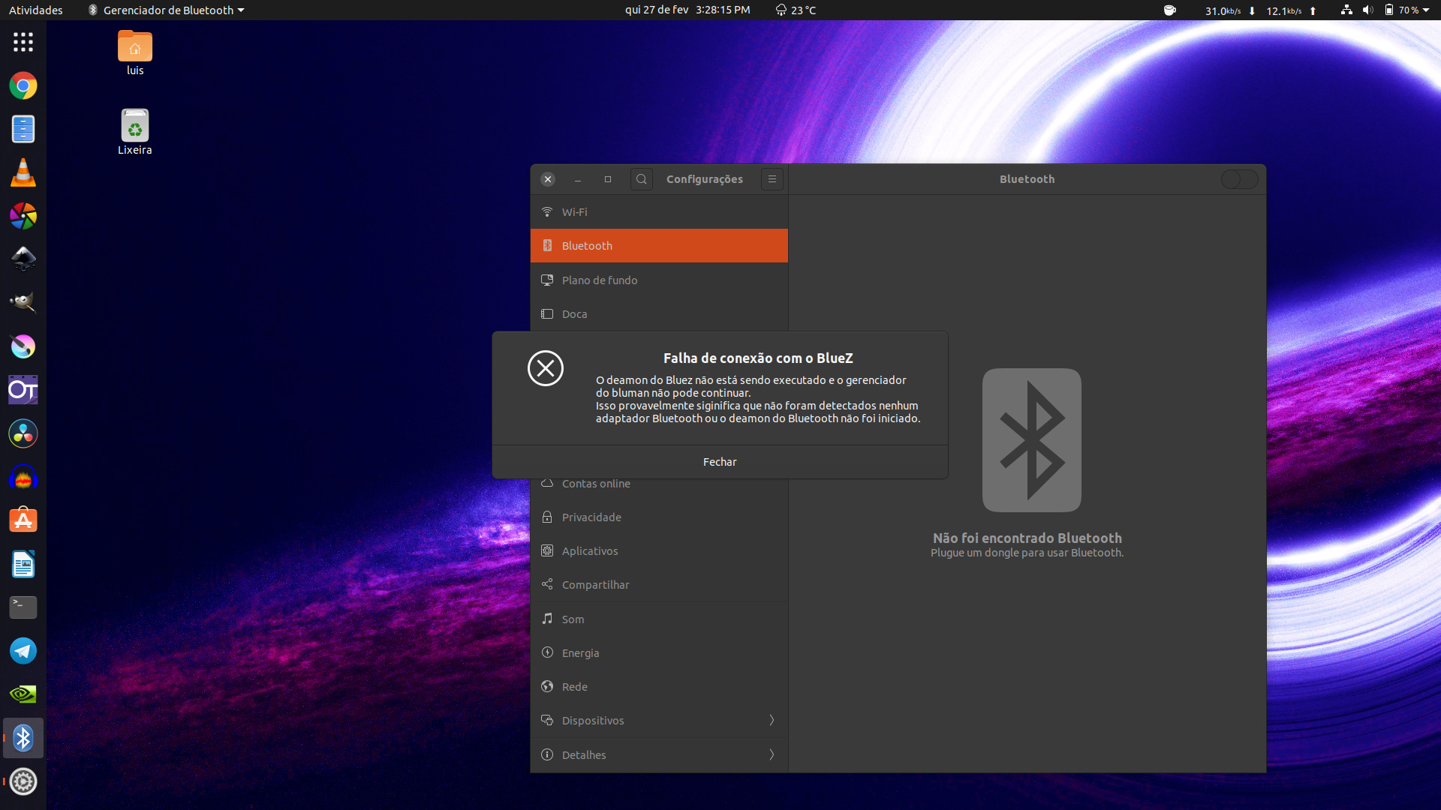This screenshot has height=810, width=1441.
Task: Open system menu arrow beside battery
Action: pyautogui.click(x=1426, y=10)
